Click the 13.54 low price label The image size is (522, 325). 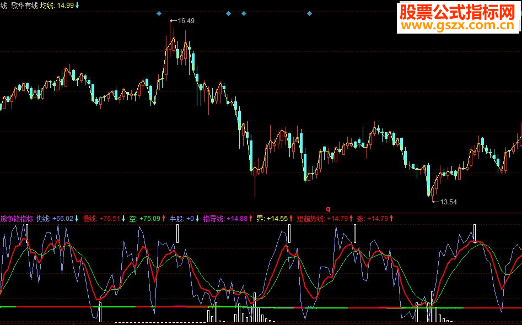coord(449,202)
